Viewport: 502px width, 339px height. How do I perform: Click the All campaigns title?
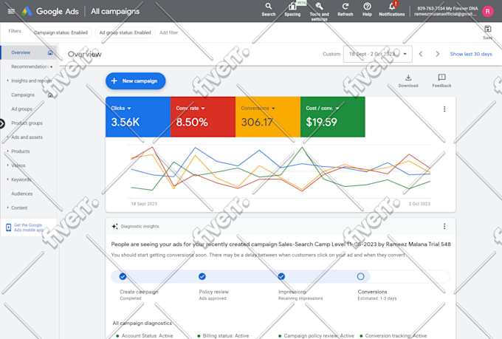[x=115, y=11]
